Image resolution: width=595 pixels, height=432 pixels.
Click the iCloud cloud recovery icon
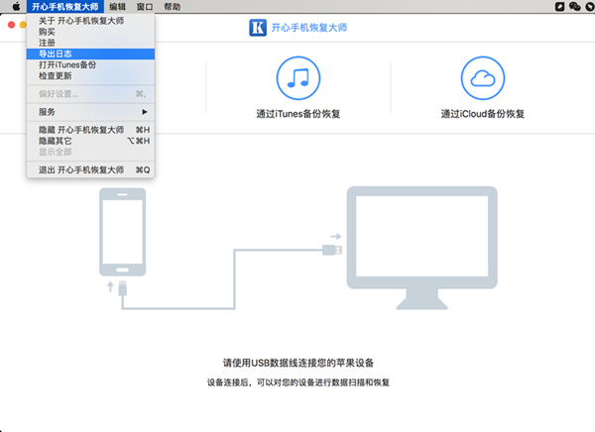pos(483,77)
